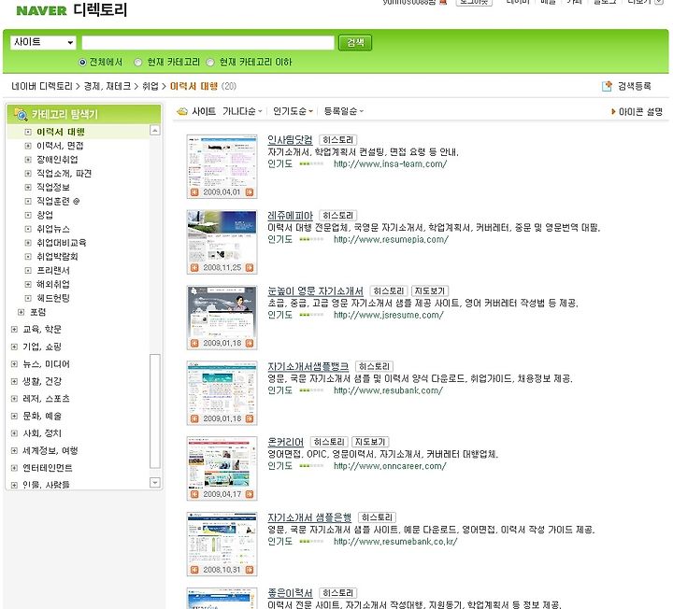Click category panel scroll up arrow
This screenshot has height=609, width=673.
(155, 131)
